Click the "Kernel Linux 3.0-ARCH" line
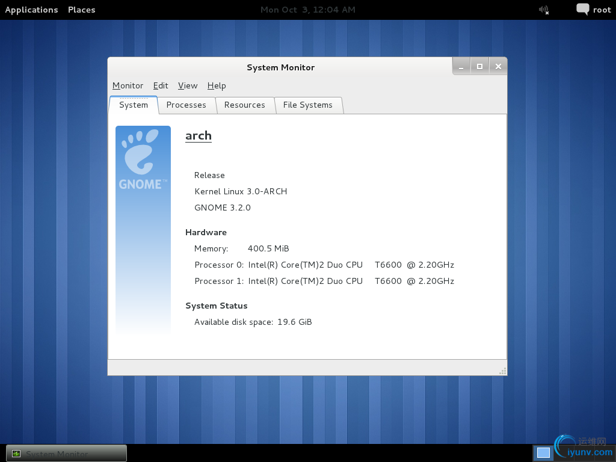The image size is (616, 462). pyautogui.click(x=241, y=191)
